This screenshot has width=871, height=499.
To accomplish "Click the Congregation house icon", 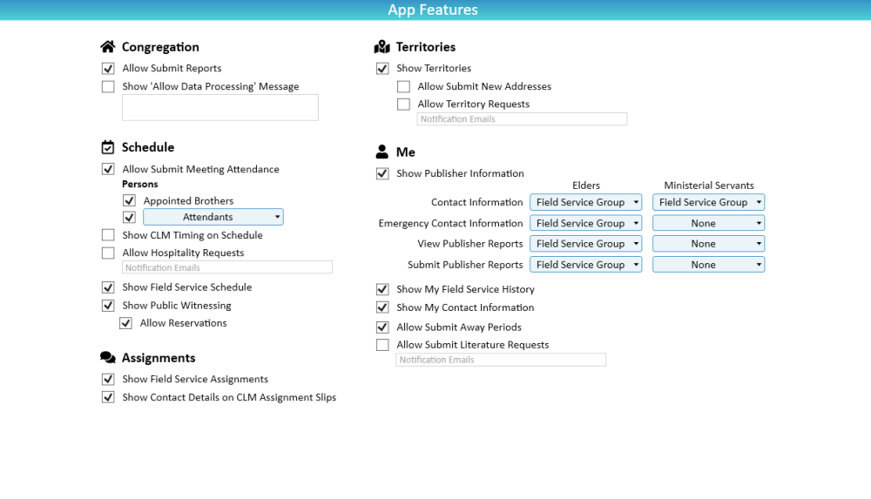I will tap(108, 47).
